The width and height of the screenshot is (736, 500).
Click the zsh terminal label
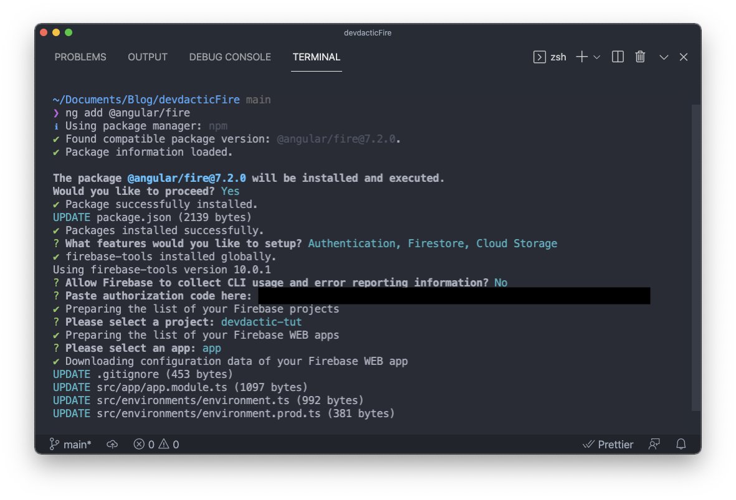[558, 57]
